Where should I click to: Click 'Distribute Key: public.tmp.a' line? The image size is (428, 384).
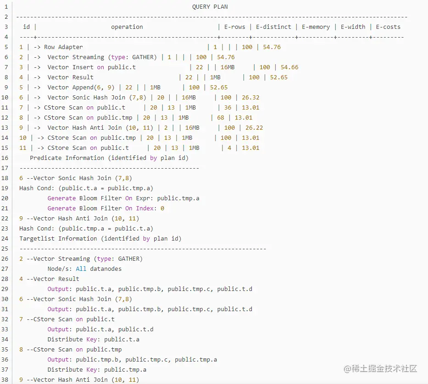[x=97, y=370]
